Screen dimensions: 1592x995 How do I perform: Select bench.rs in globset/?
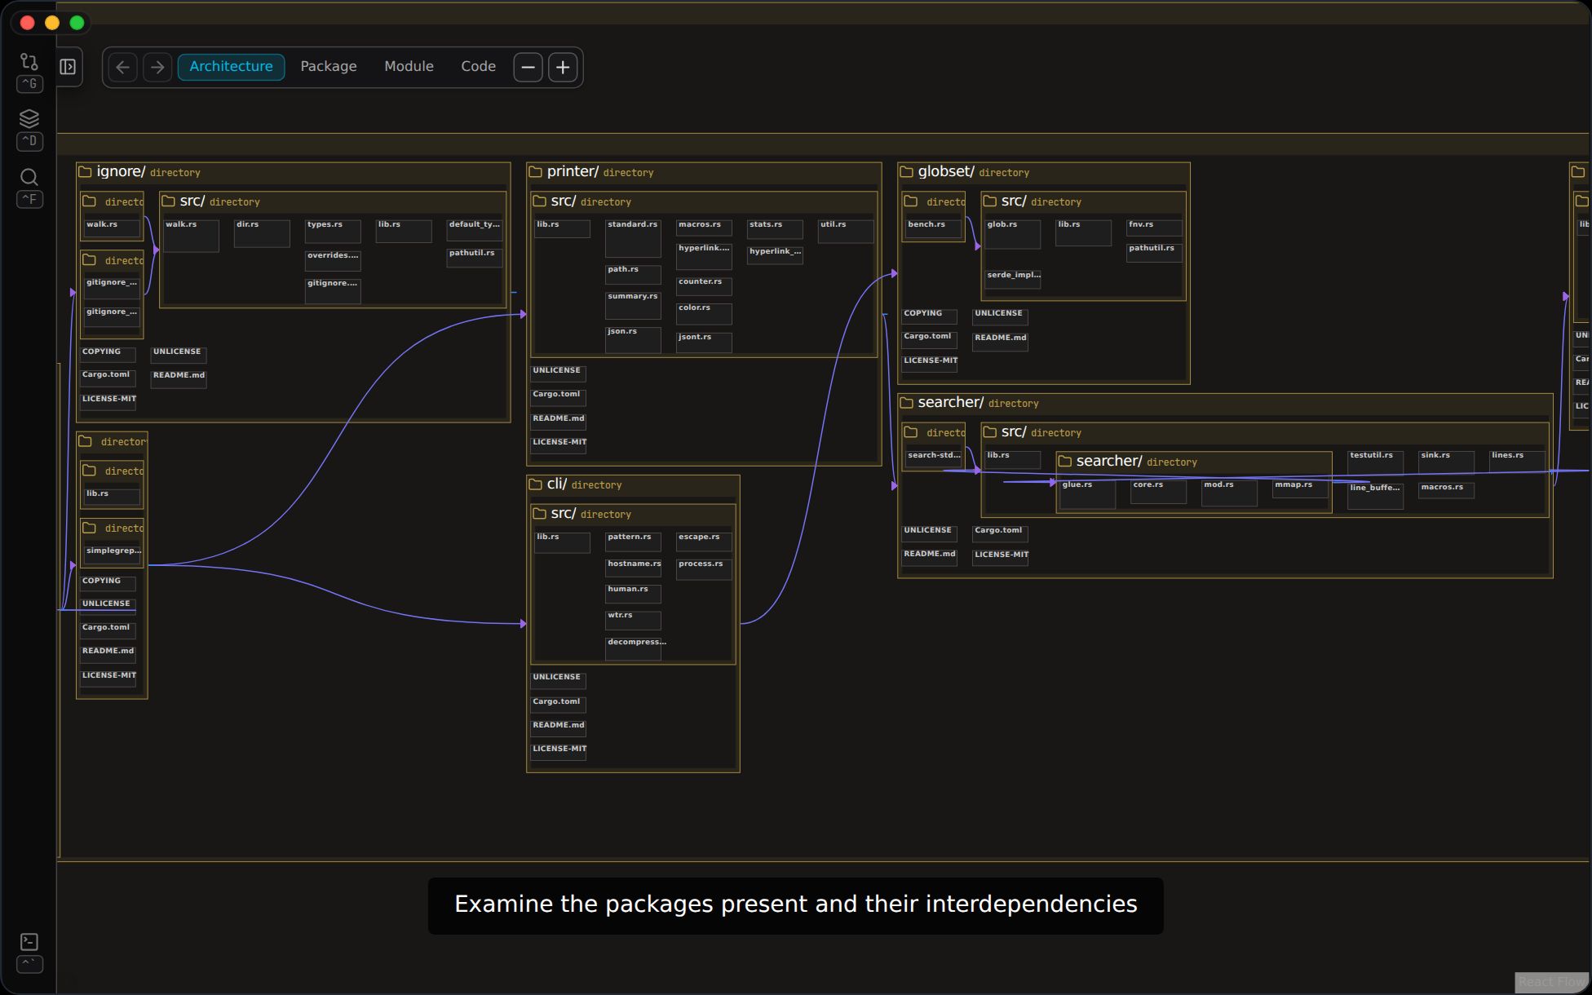pos(933,229)
